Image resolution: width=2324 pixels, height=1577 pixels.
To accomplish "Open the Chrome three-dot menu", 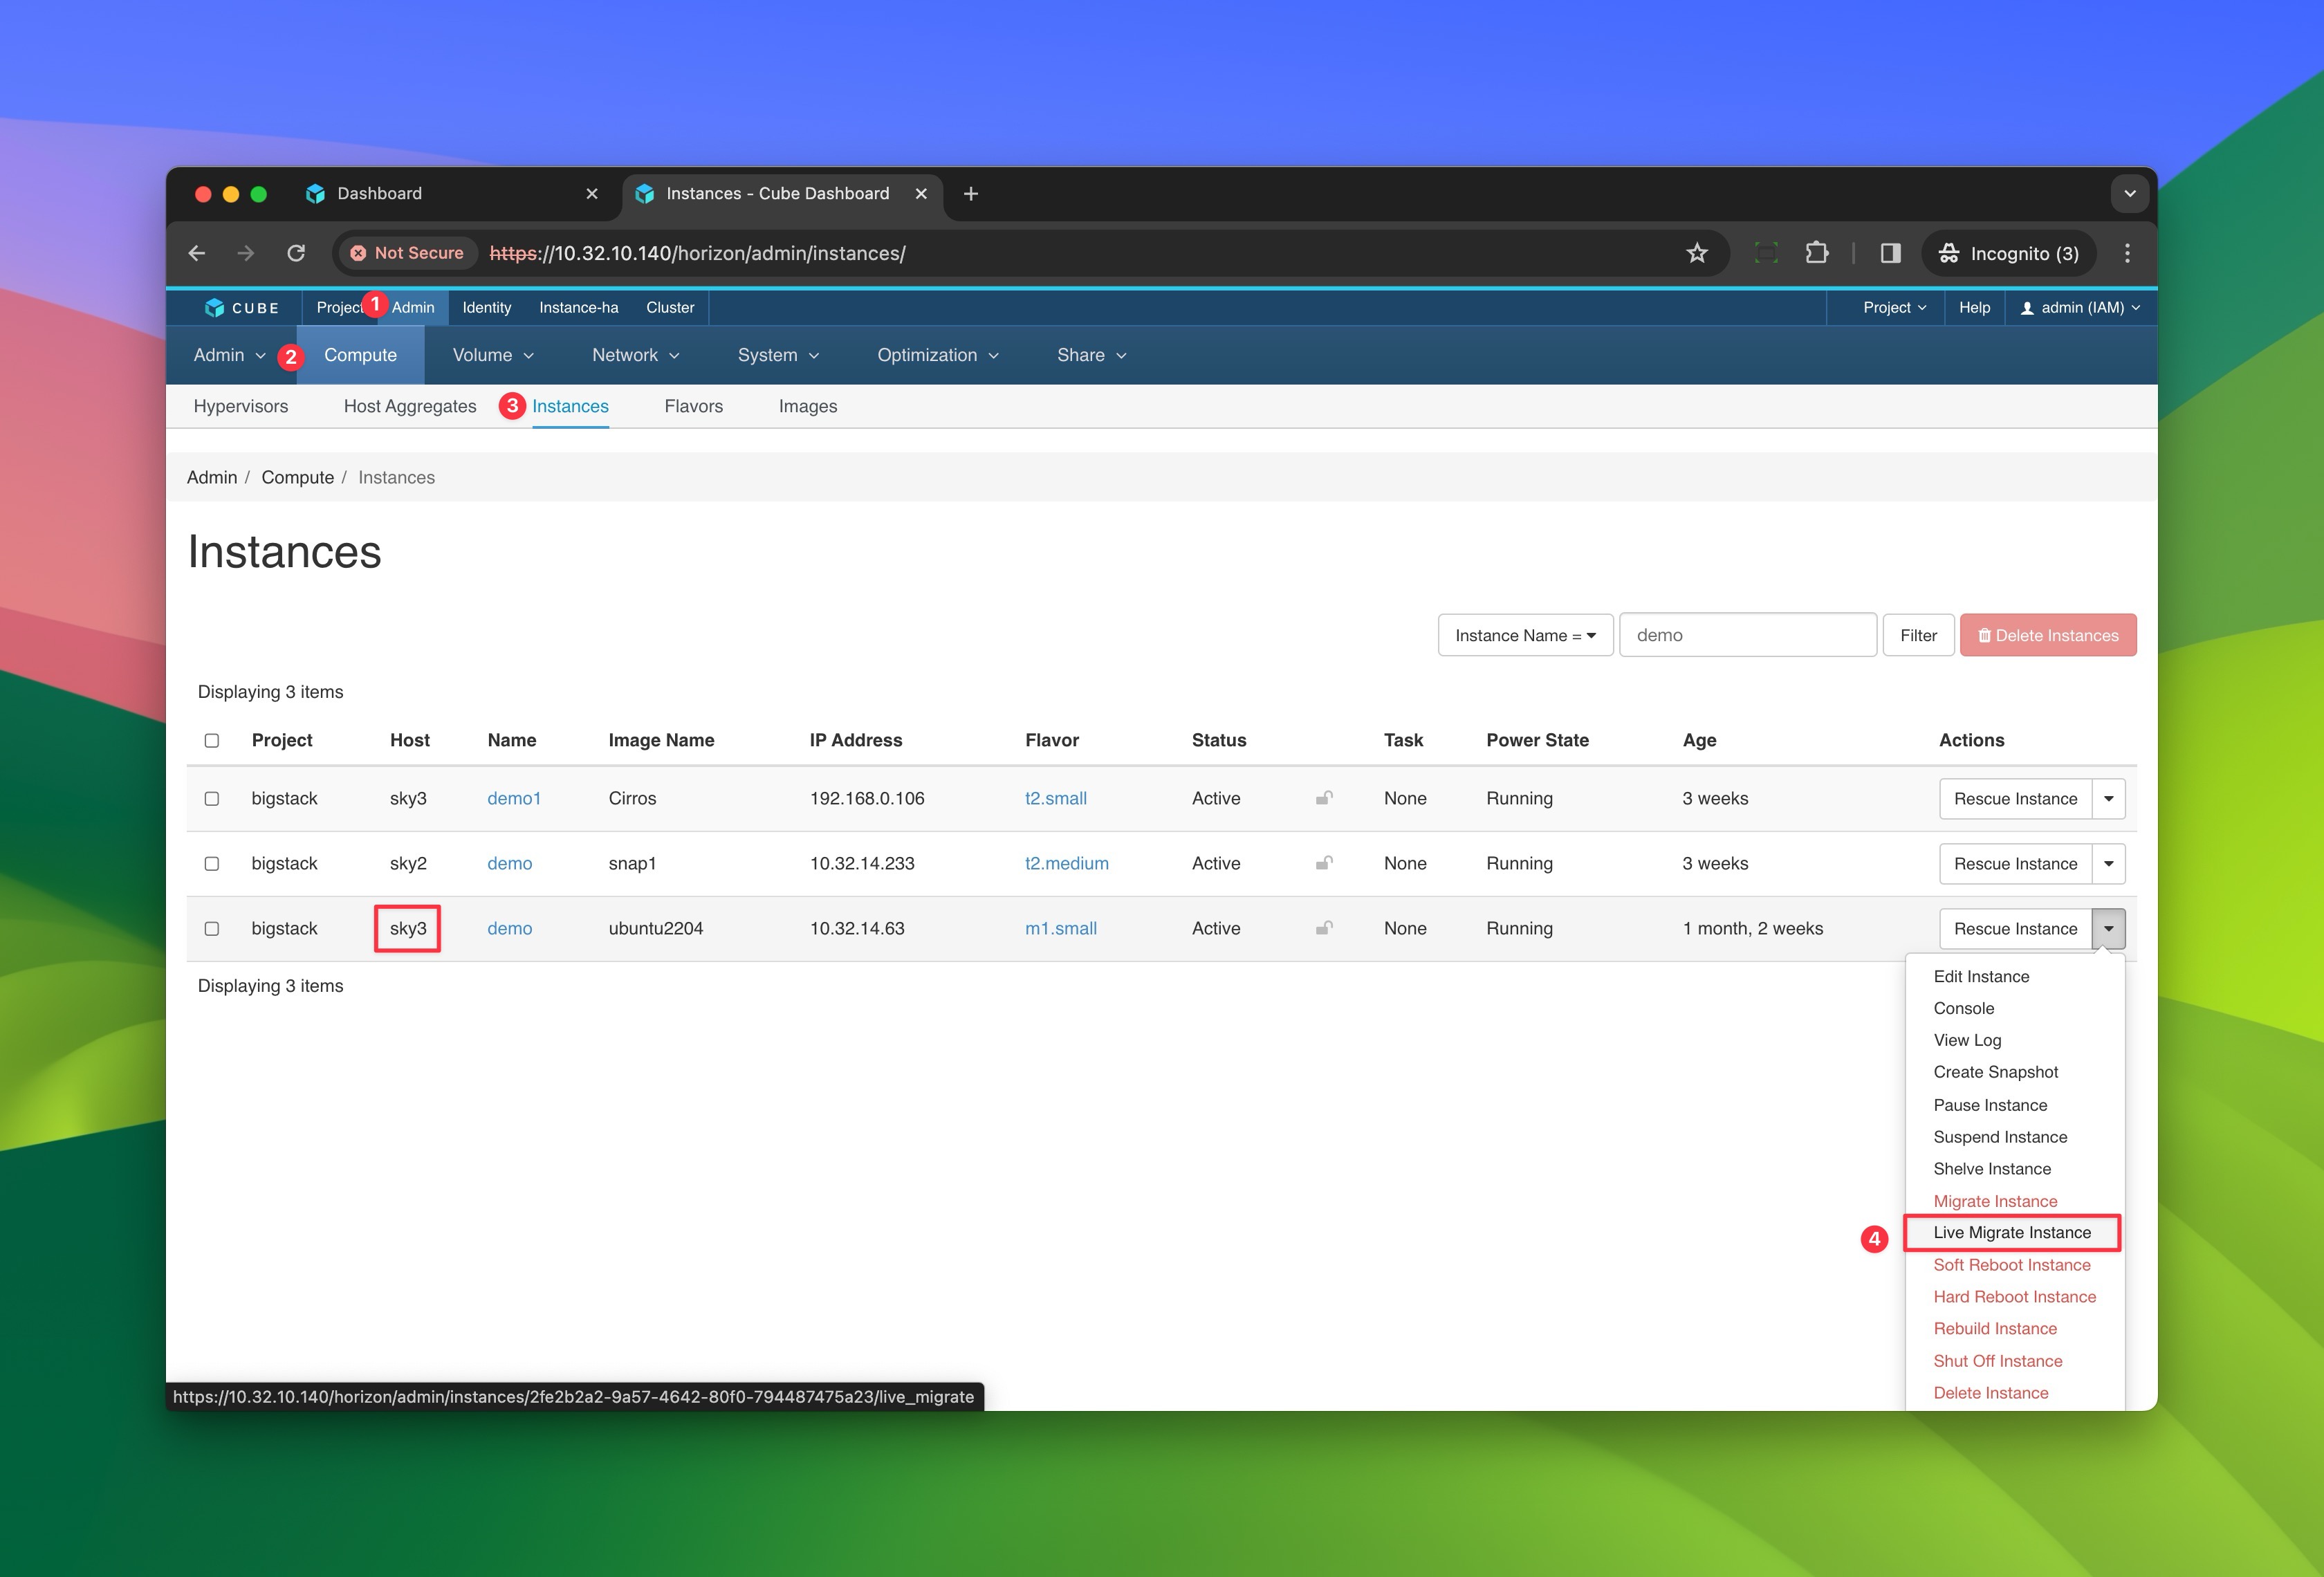I will pos(2127,253).
